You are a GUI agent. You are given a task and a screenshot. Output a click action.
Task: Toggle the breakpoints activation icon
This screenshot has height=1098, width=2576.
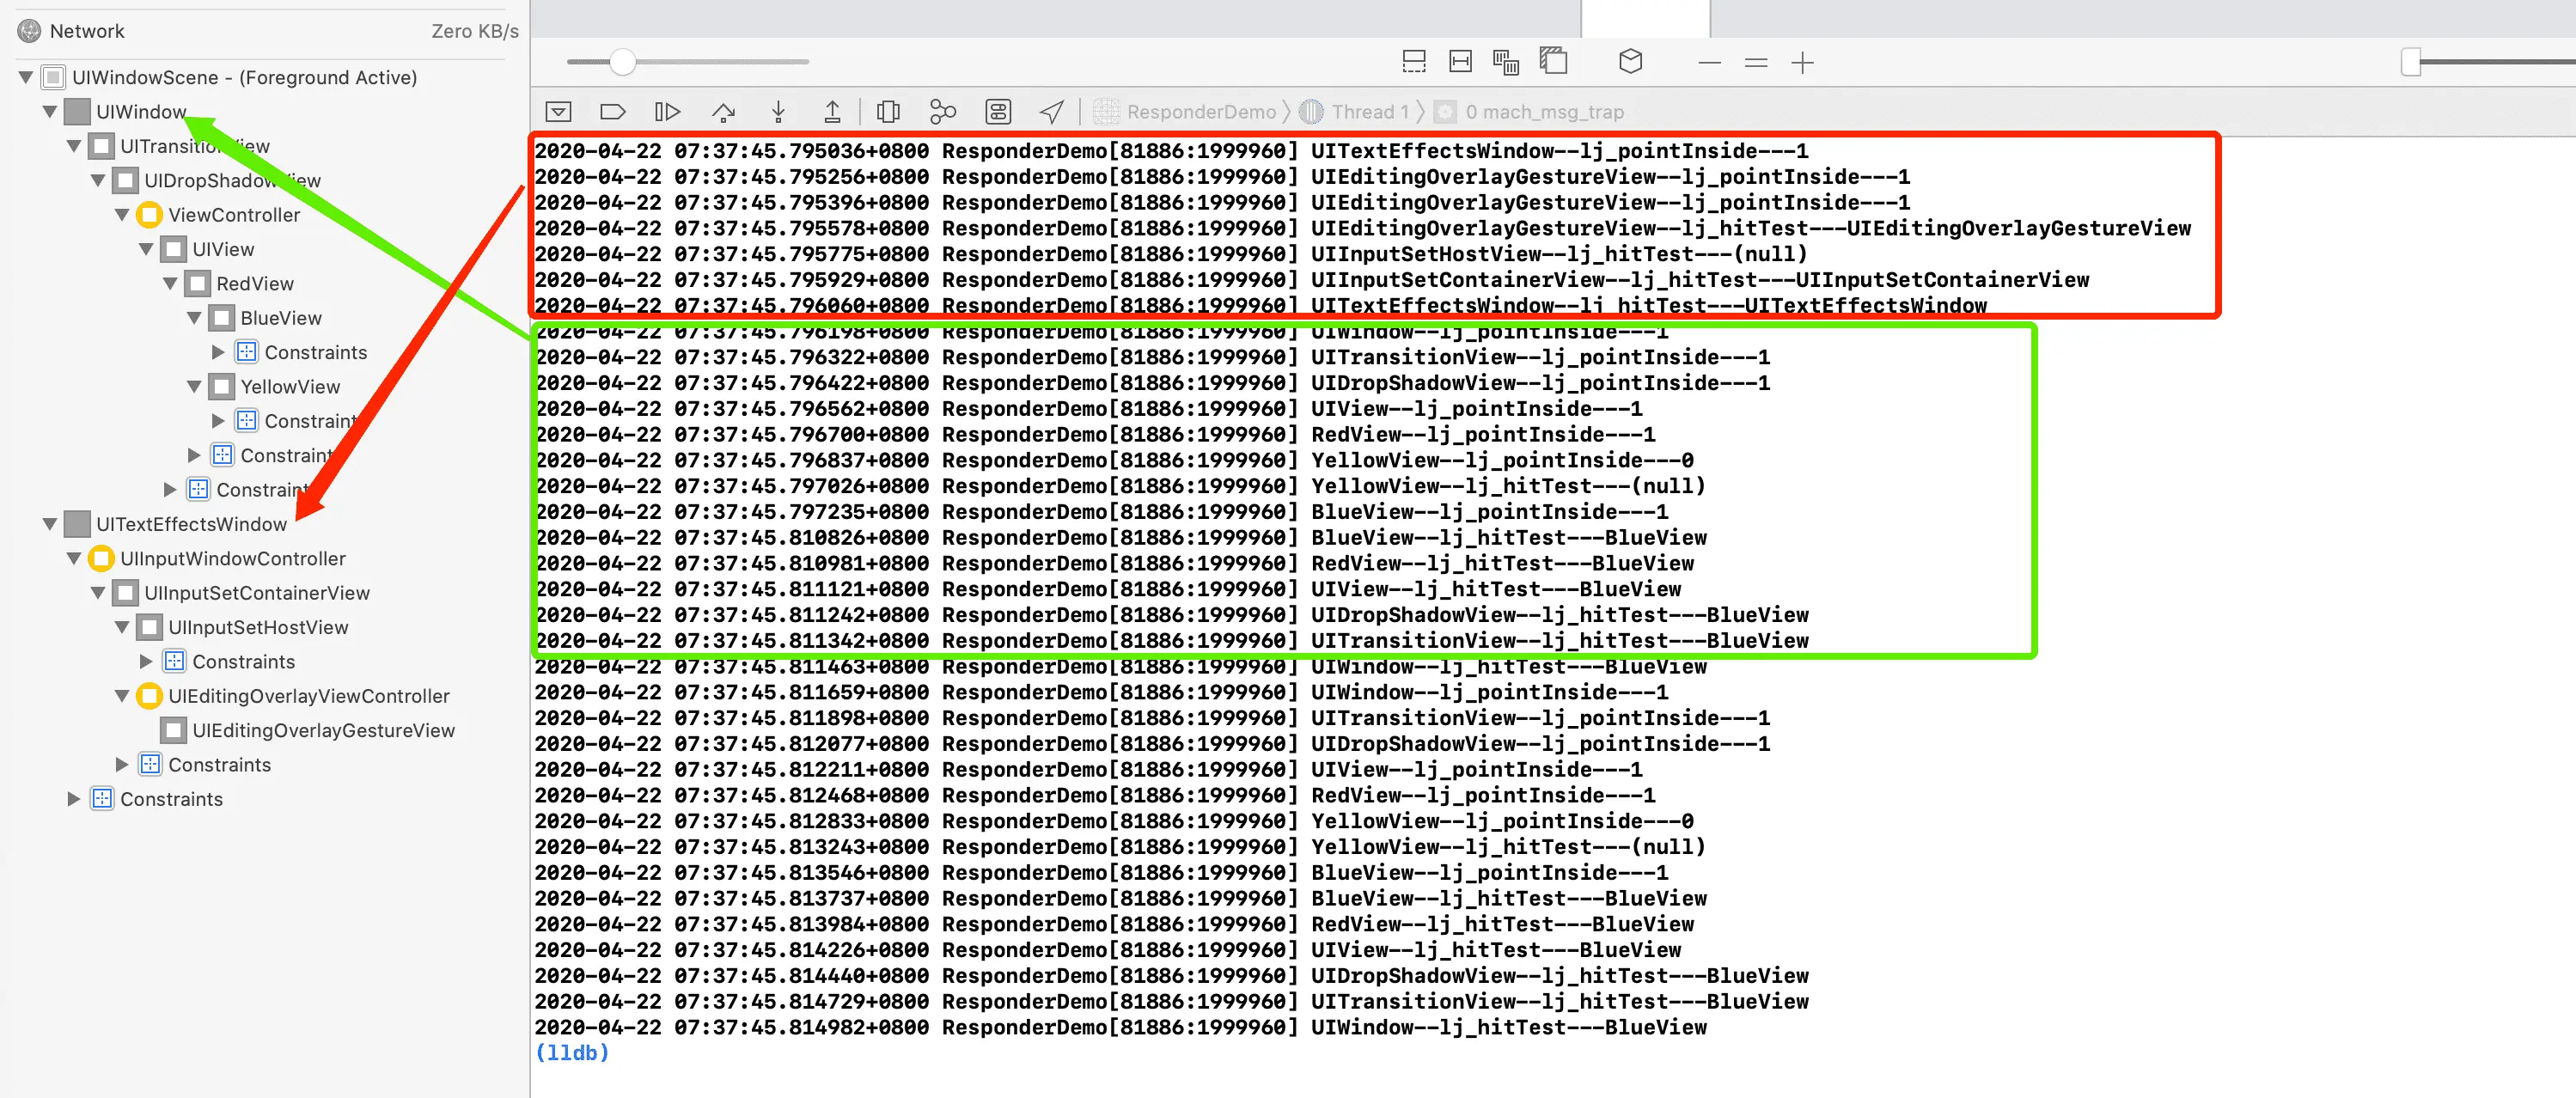612,112
